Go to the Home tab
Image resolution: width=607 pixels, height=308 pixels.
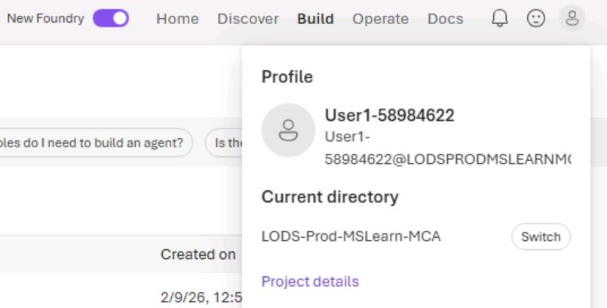pyautogui.click(x=177, y=19)
